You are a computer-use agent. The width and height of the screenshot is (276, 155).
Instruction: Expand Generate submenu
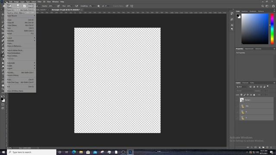[x=20, y=40]
